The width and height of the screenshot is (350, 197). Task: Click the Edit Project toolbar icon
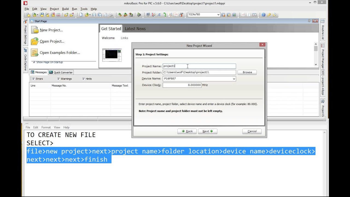(x=47, y=15)
